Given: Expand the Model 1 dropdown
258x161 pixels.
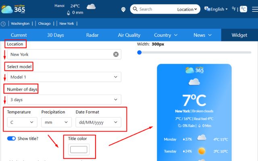Looking at the screenshot, I should [64, 77].
